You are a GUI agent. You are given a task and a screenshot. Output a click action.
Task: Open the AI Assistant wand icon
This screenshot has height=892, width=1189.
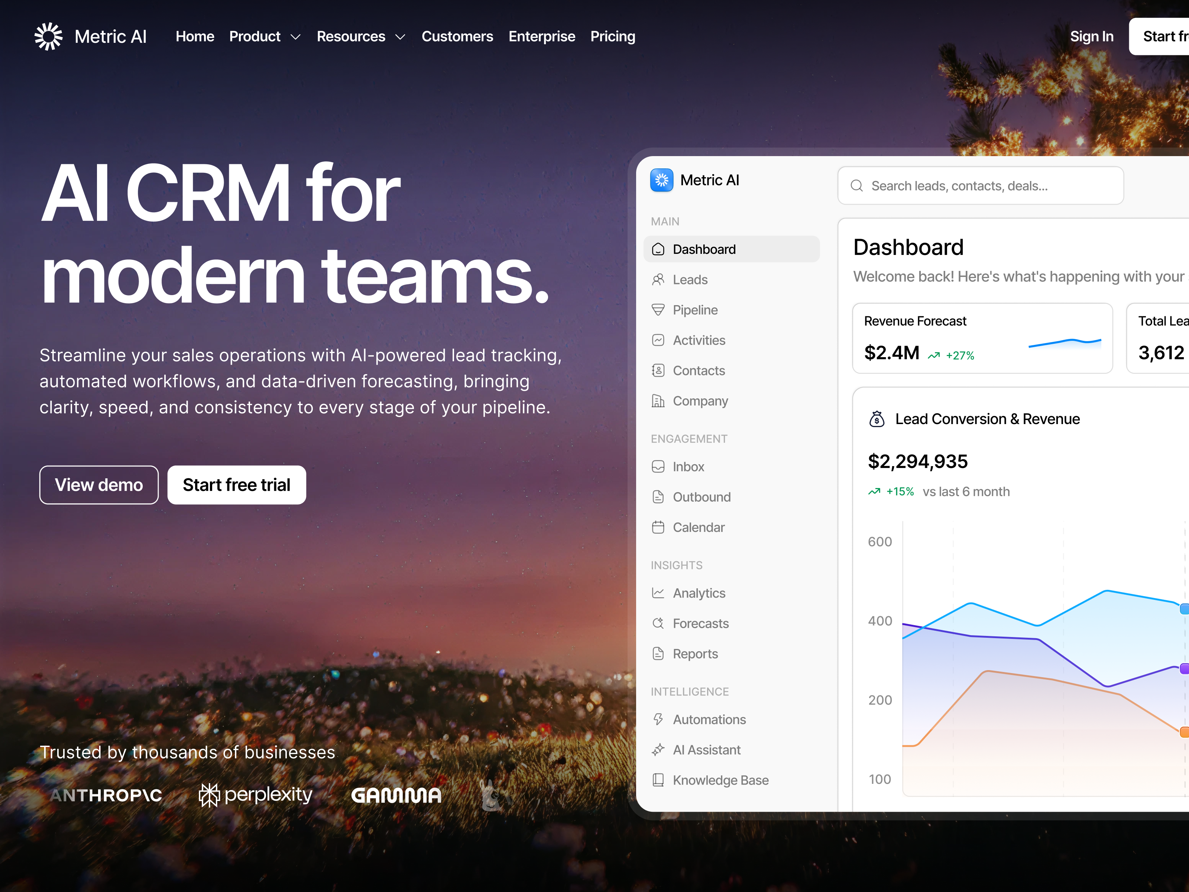658,750
